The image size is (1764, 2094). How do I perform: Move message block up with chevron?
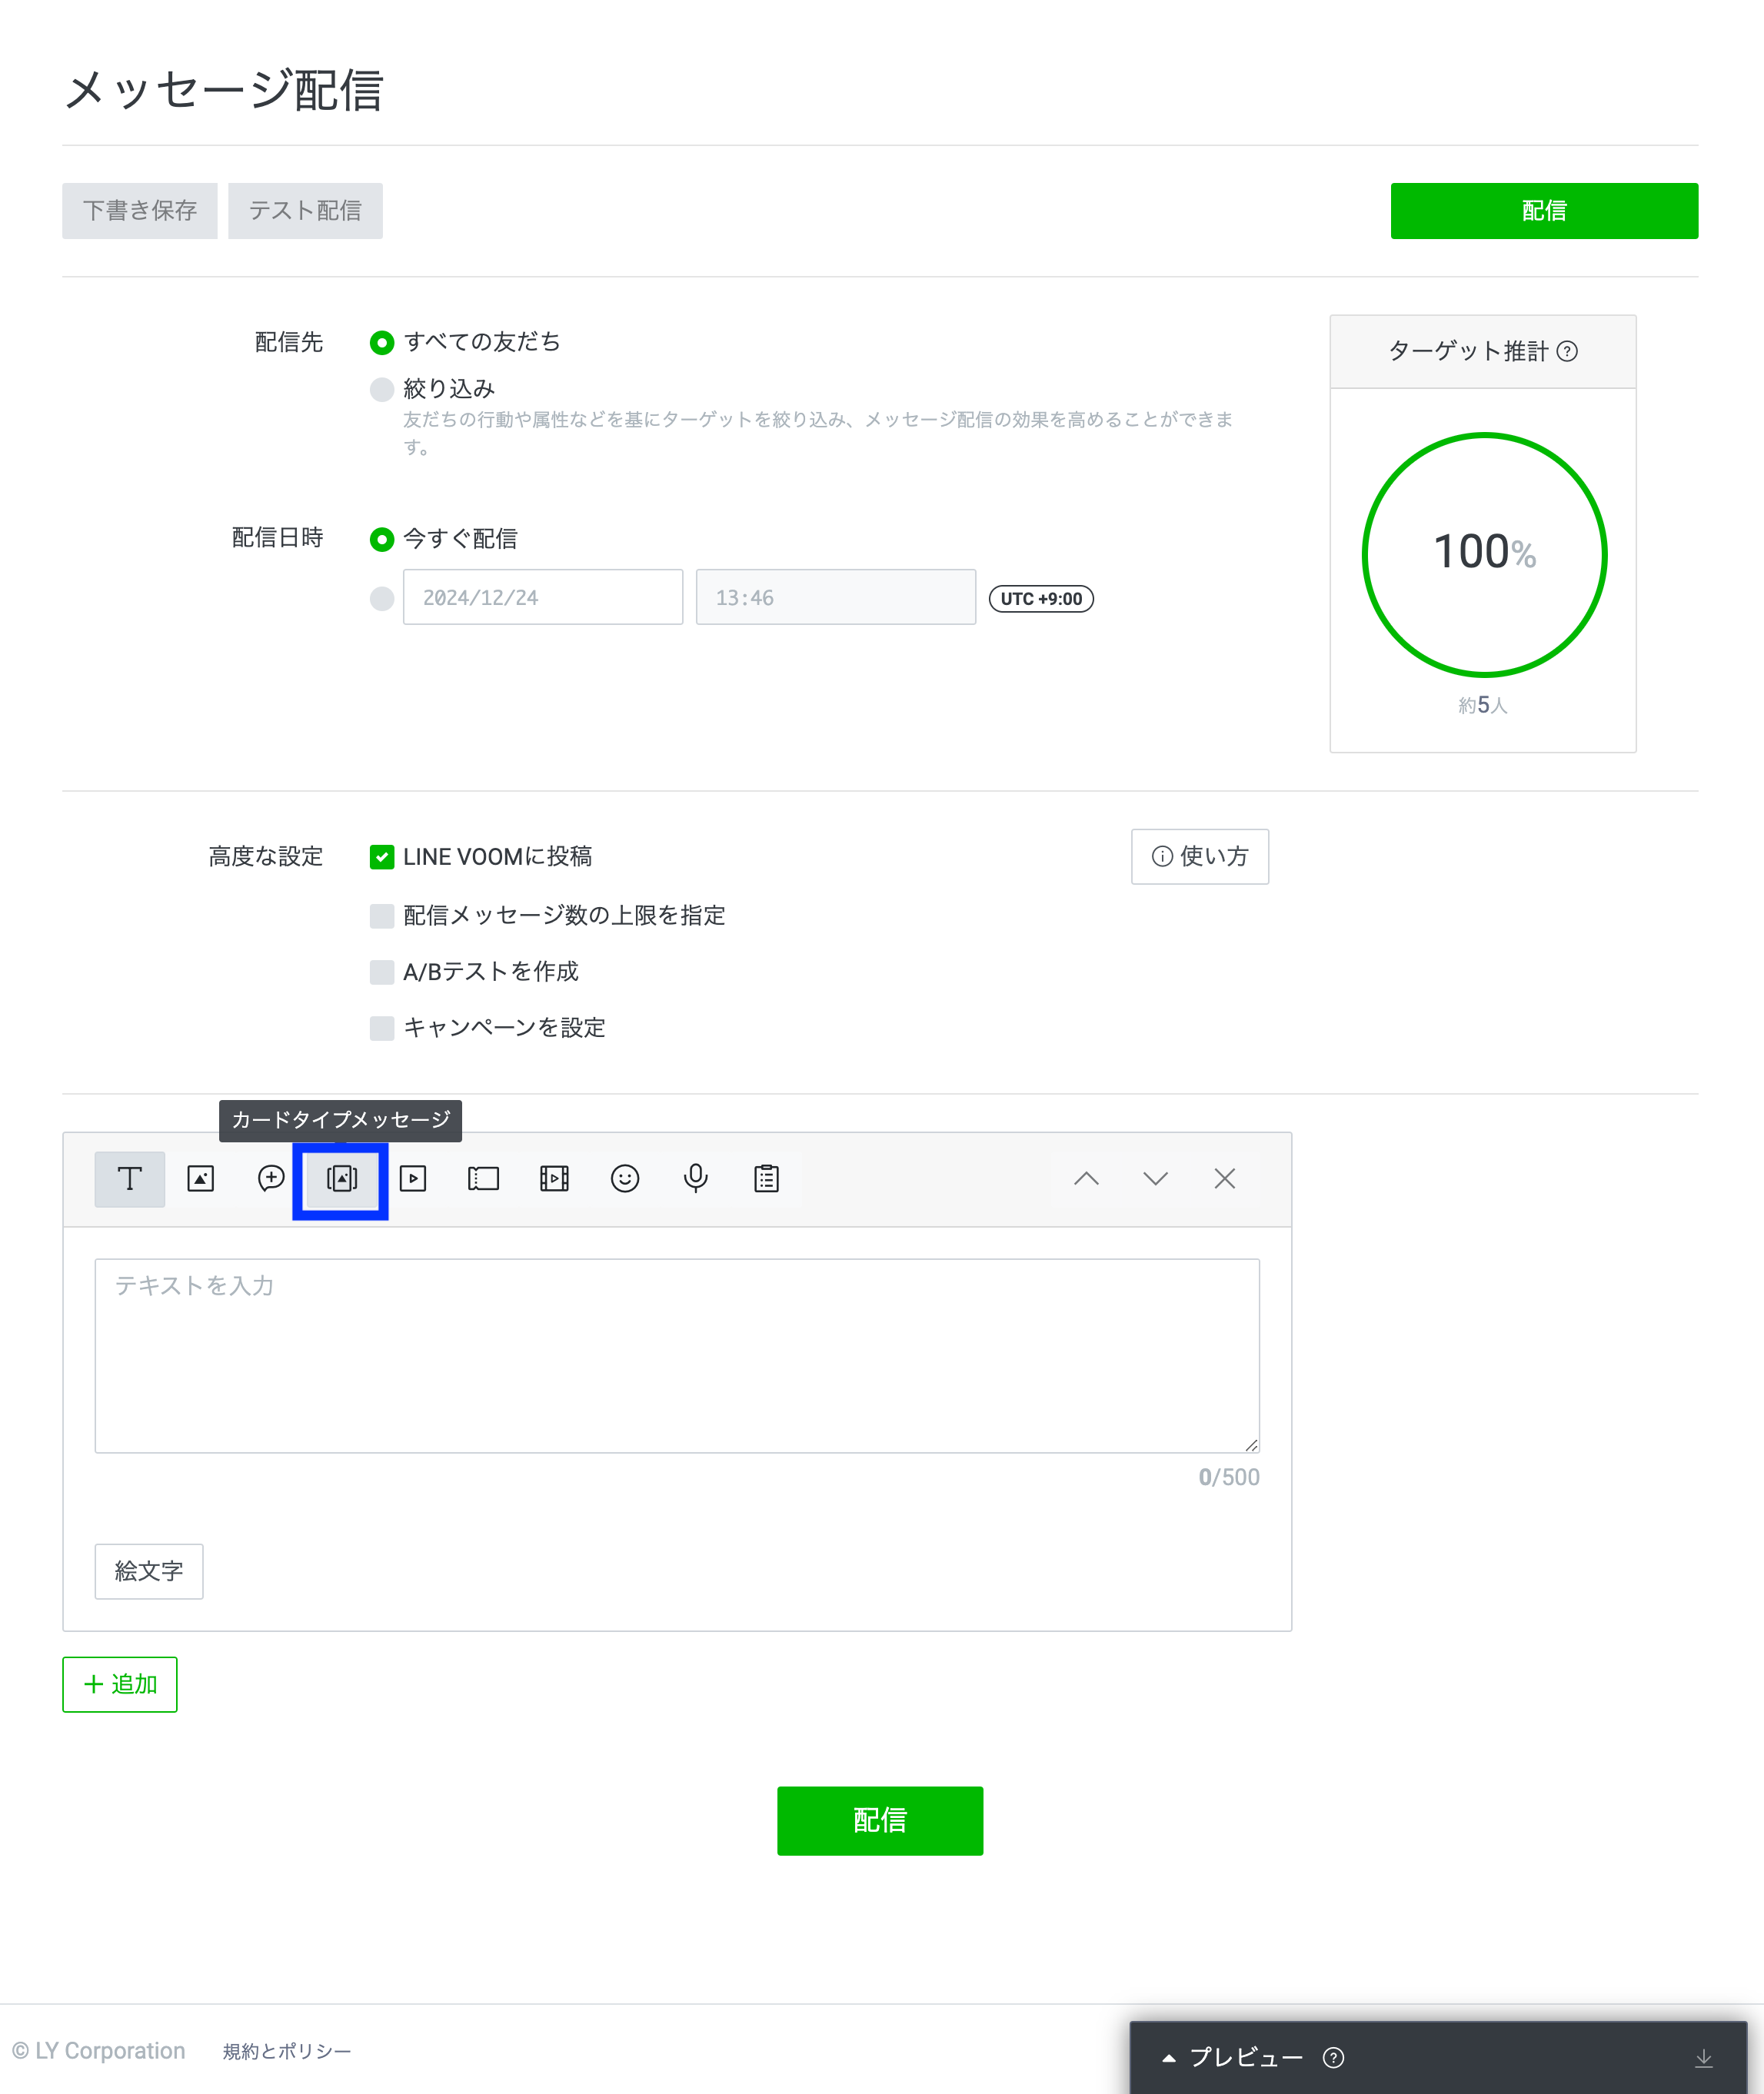coord(1086,1178)
